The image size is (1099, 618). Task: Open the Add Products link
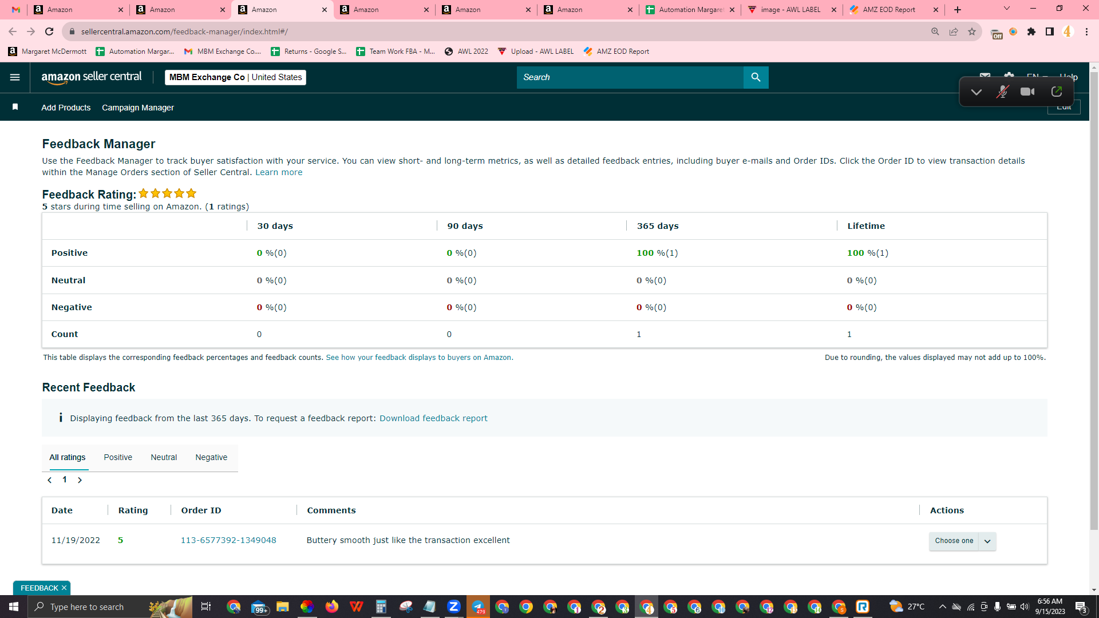[x=66, y=108]
